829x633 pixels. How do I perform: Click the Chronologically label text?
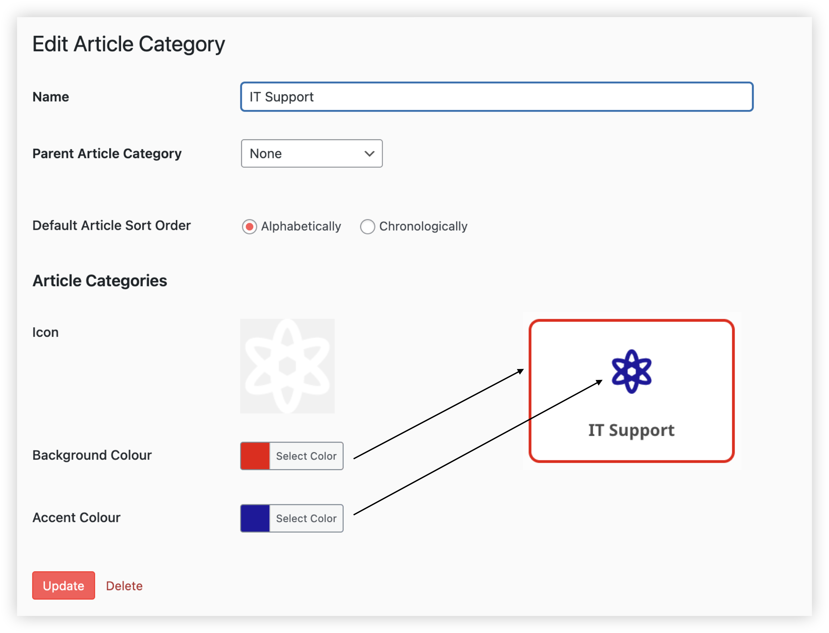tap(423, 227)
